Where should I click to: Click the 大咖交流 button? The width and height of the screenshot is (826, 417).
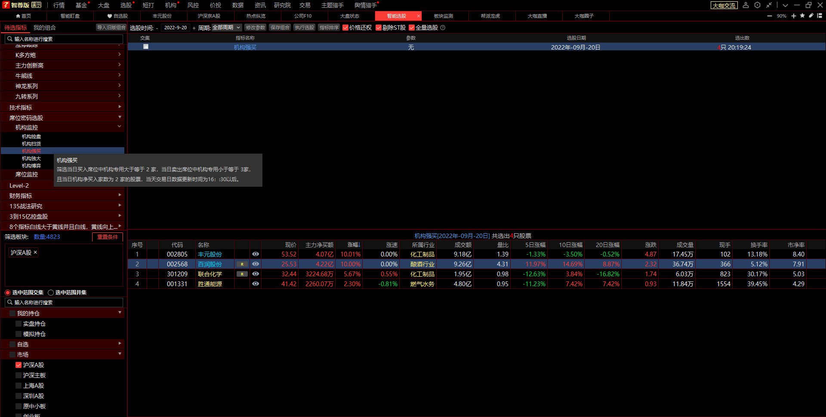click(724, 6)
